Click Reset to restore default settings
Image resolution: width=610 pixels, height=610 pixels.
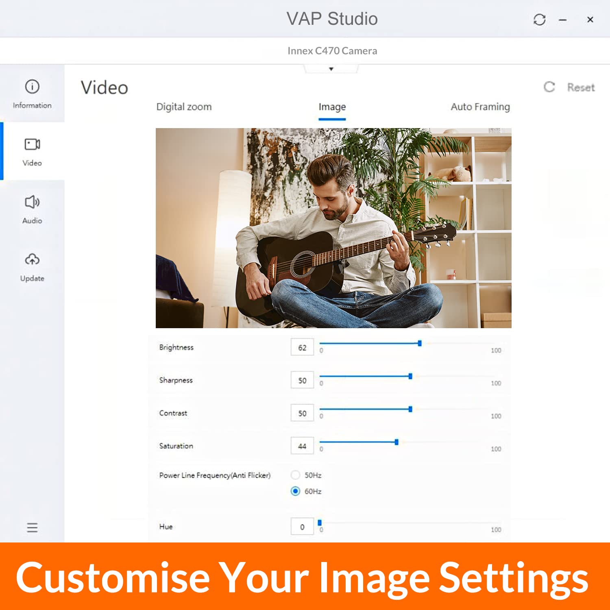tap(581, 87)
